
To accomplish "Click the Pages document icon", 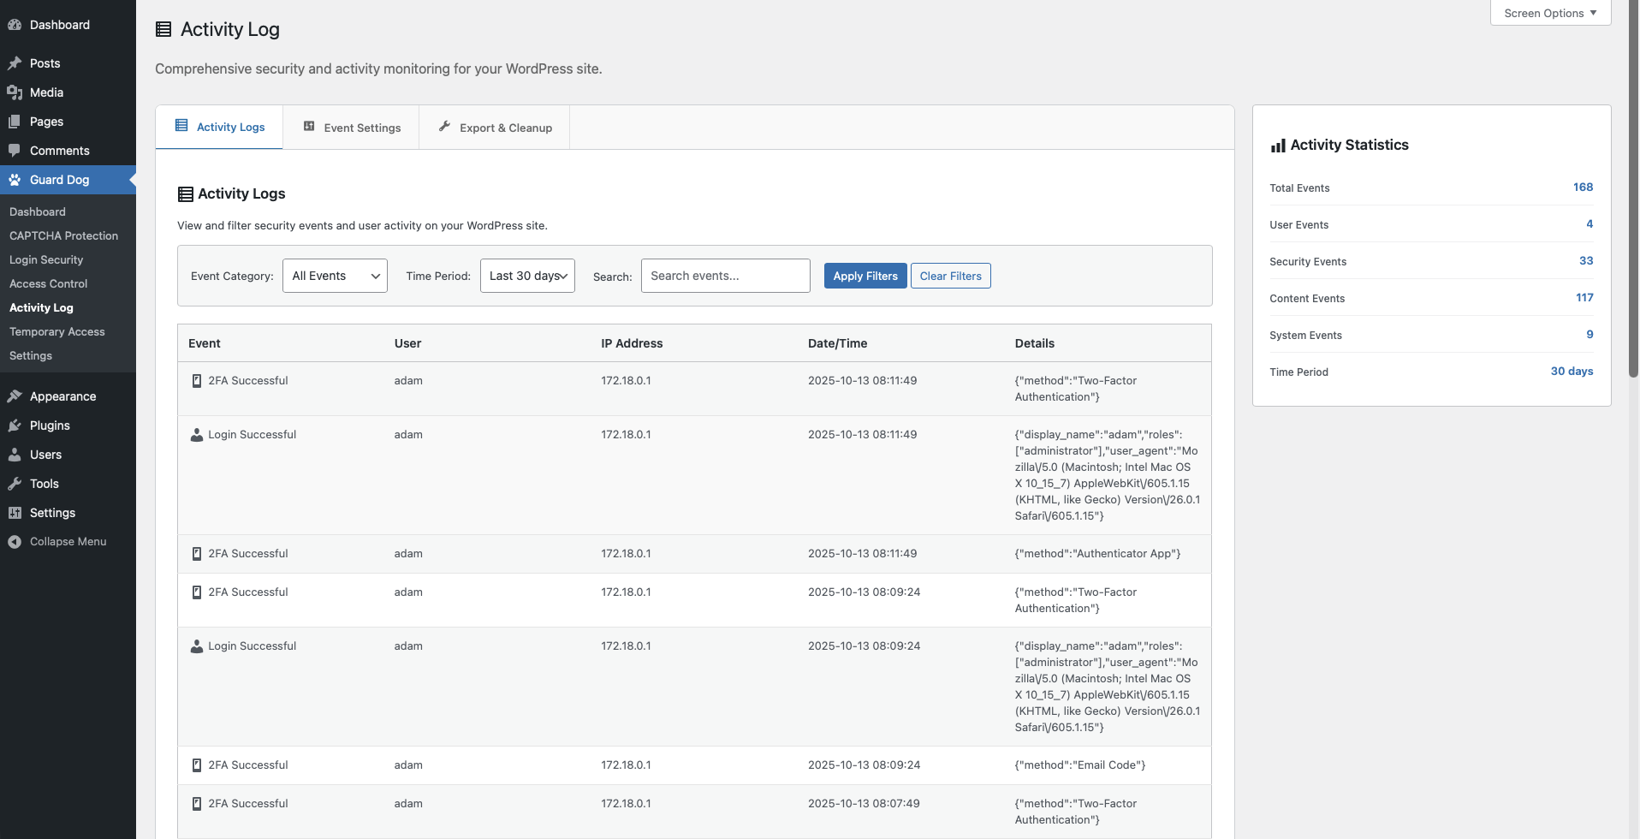I will [x=14, y=122].
